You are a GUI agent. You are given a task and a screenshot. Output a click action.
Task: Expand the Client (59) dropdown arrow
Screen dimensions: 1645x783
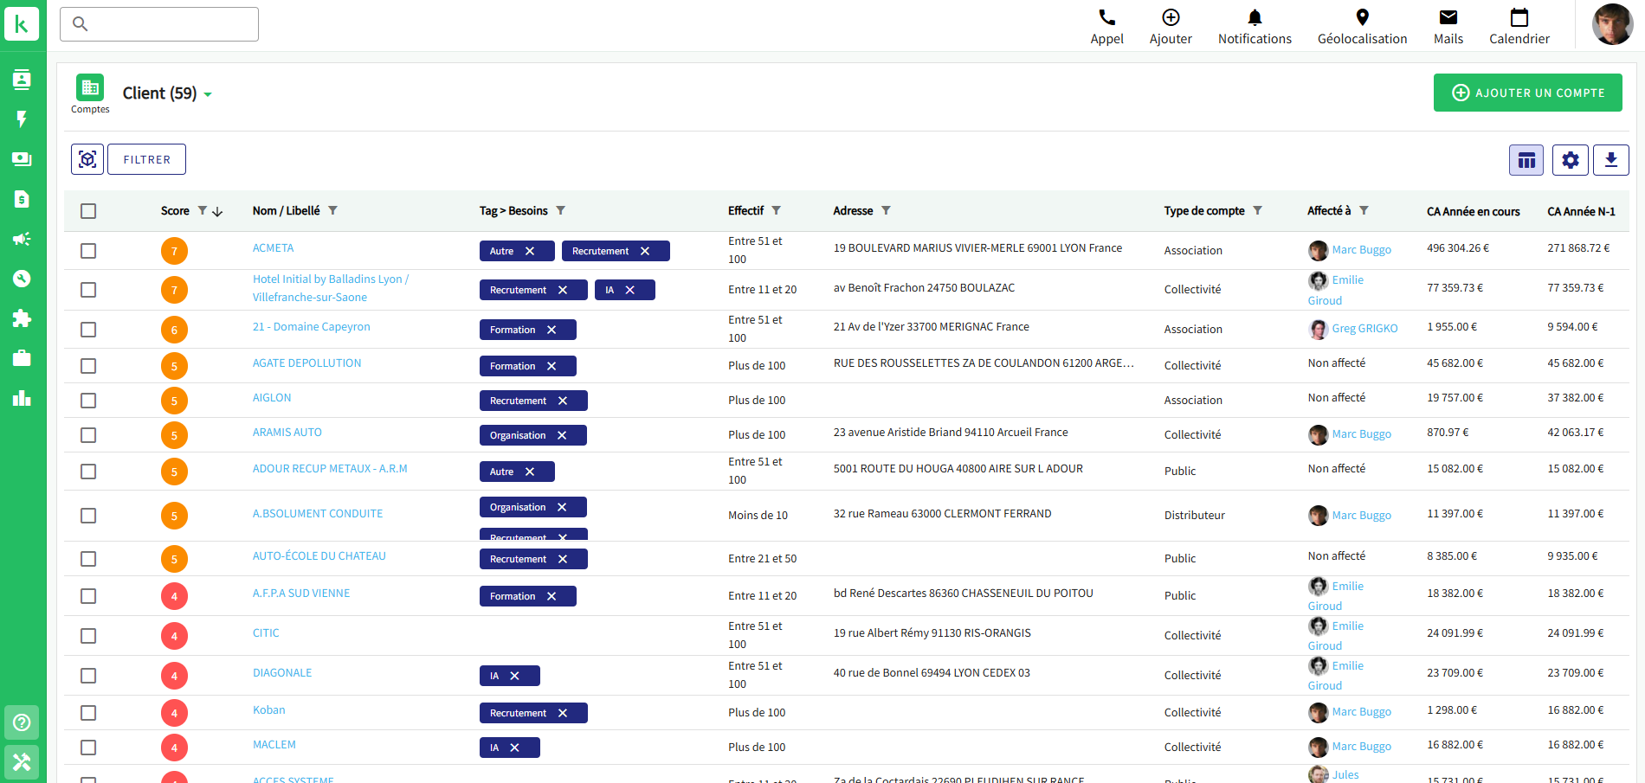[208, 94]
